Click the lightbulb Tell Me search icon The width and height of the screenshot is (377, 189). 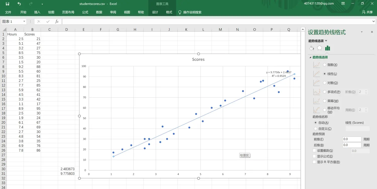click(x=180, y=12)
